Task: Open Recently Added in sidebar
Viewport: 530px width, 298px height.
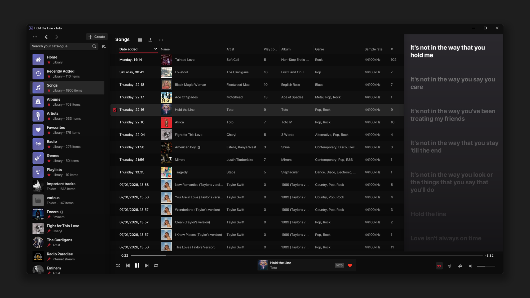Action: (67, 74)
